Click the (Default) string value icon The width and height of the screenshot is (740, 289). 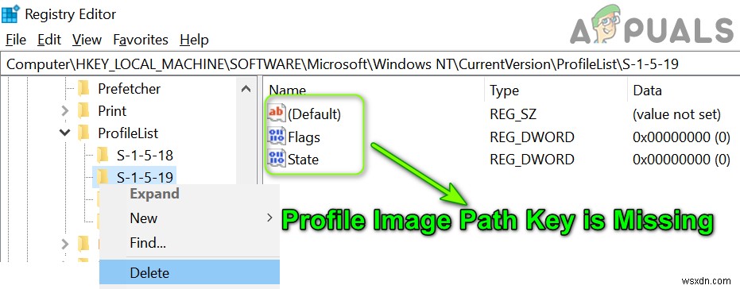pos(277,114)
